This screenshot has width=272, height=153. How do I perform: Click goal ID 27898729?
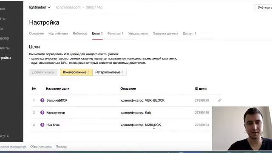point(202,100)
